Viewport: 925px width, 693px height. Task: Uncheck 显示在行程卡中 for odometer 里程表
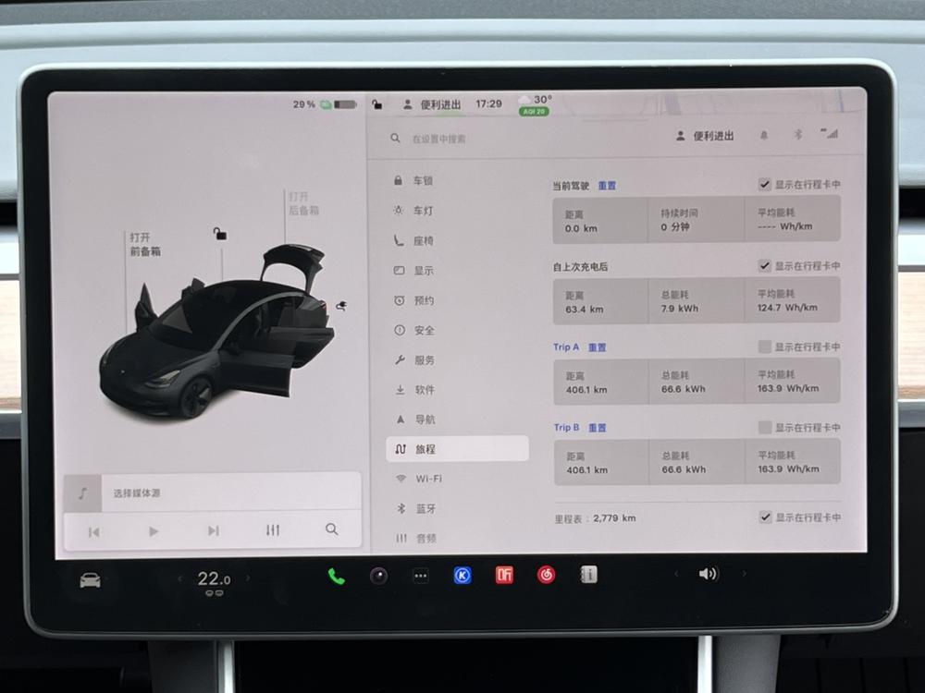tap(765, 517)
